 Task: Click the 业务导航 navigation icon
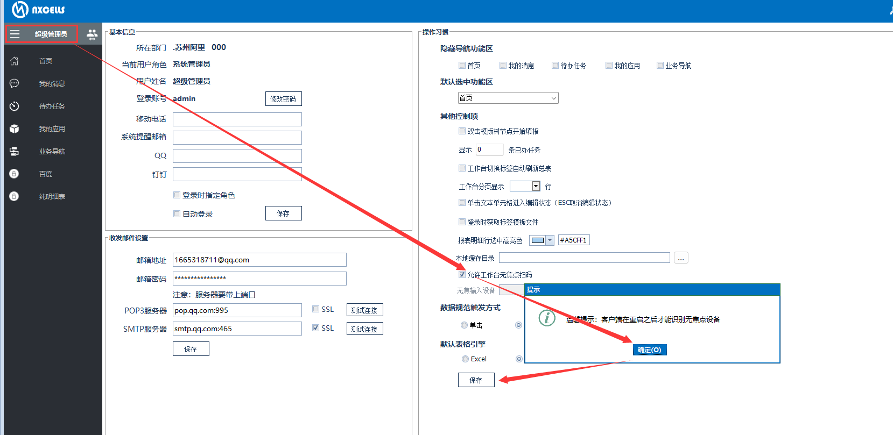pyautogui.click(x=15, y=152)
